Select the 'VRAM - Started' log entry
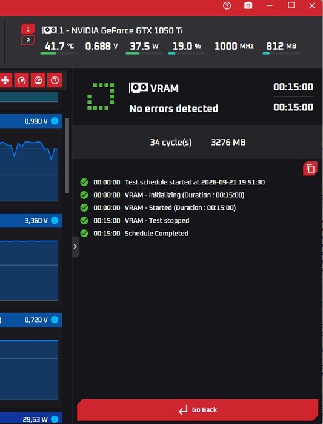 (x=158, y=207)
